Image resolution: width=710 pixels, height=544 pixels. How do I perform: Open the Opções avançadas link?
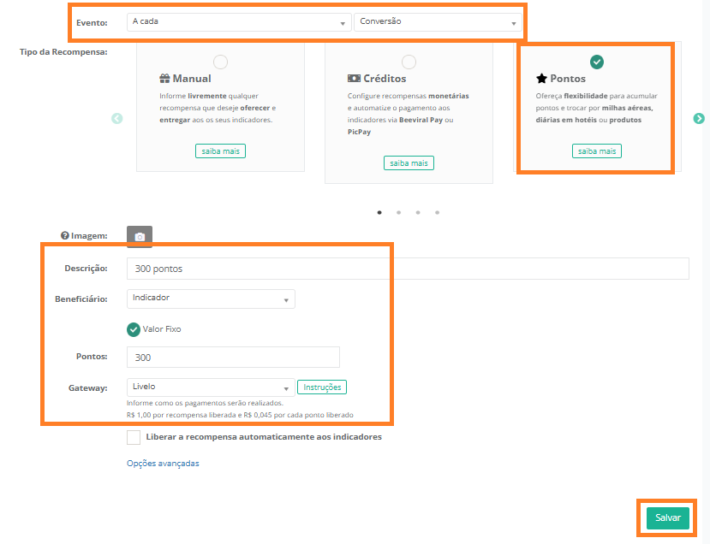pyautogui.click(x=163, y=464)
